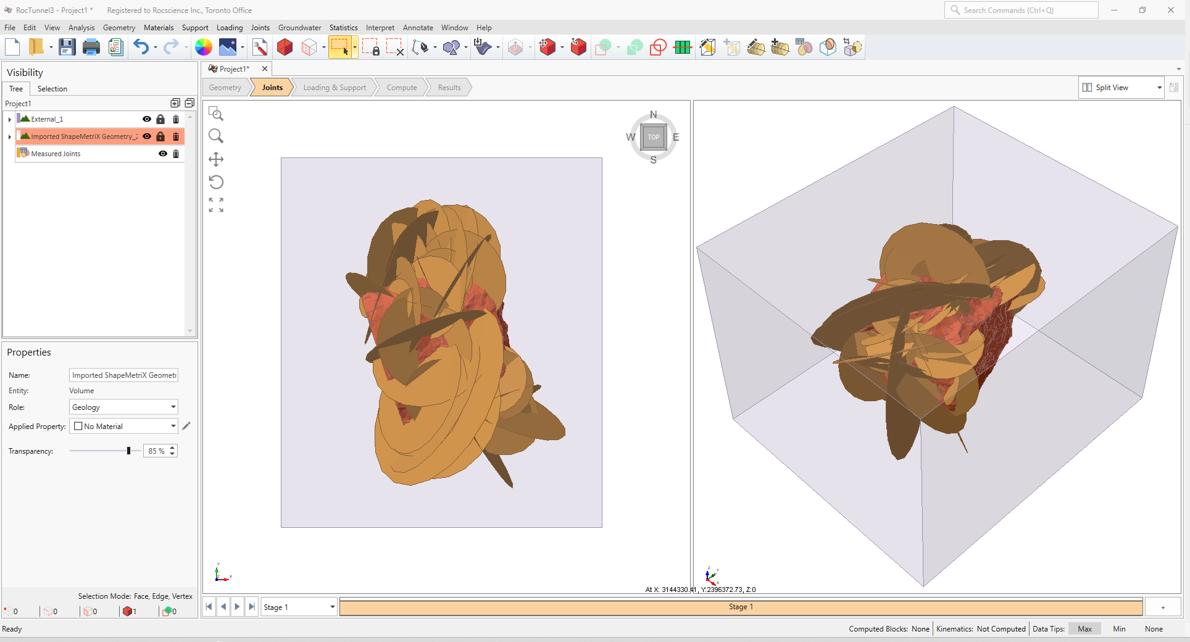Collapse all tree items icon in Visibility
The image size is (1190, 642).
pos(189,103)
